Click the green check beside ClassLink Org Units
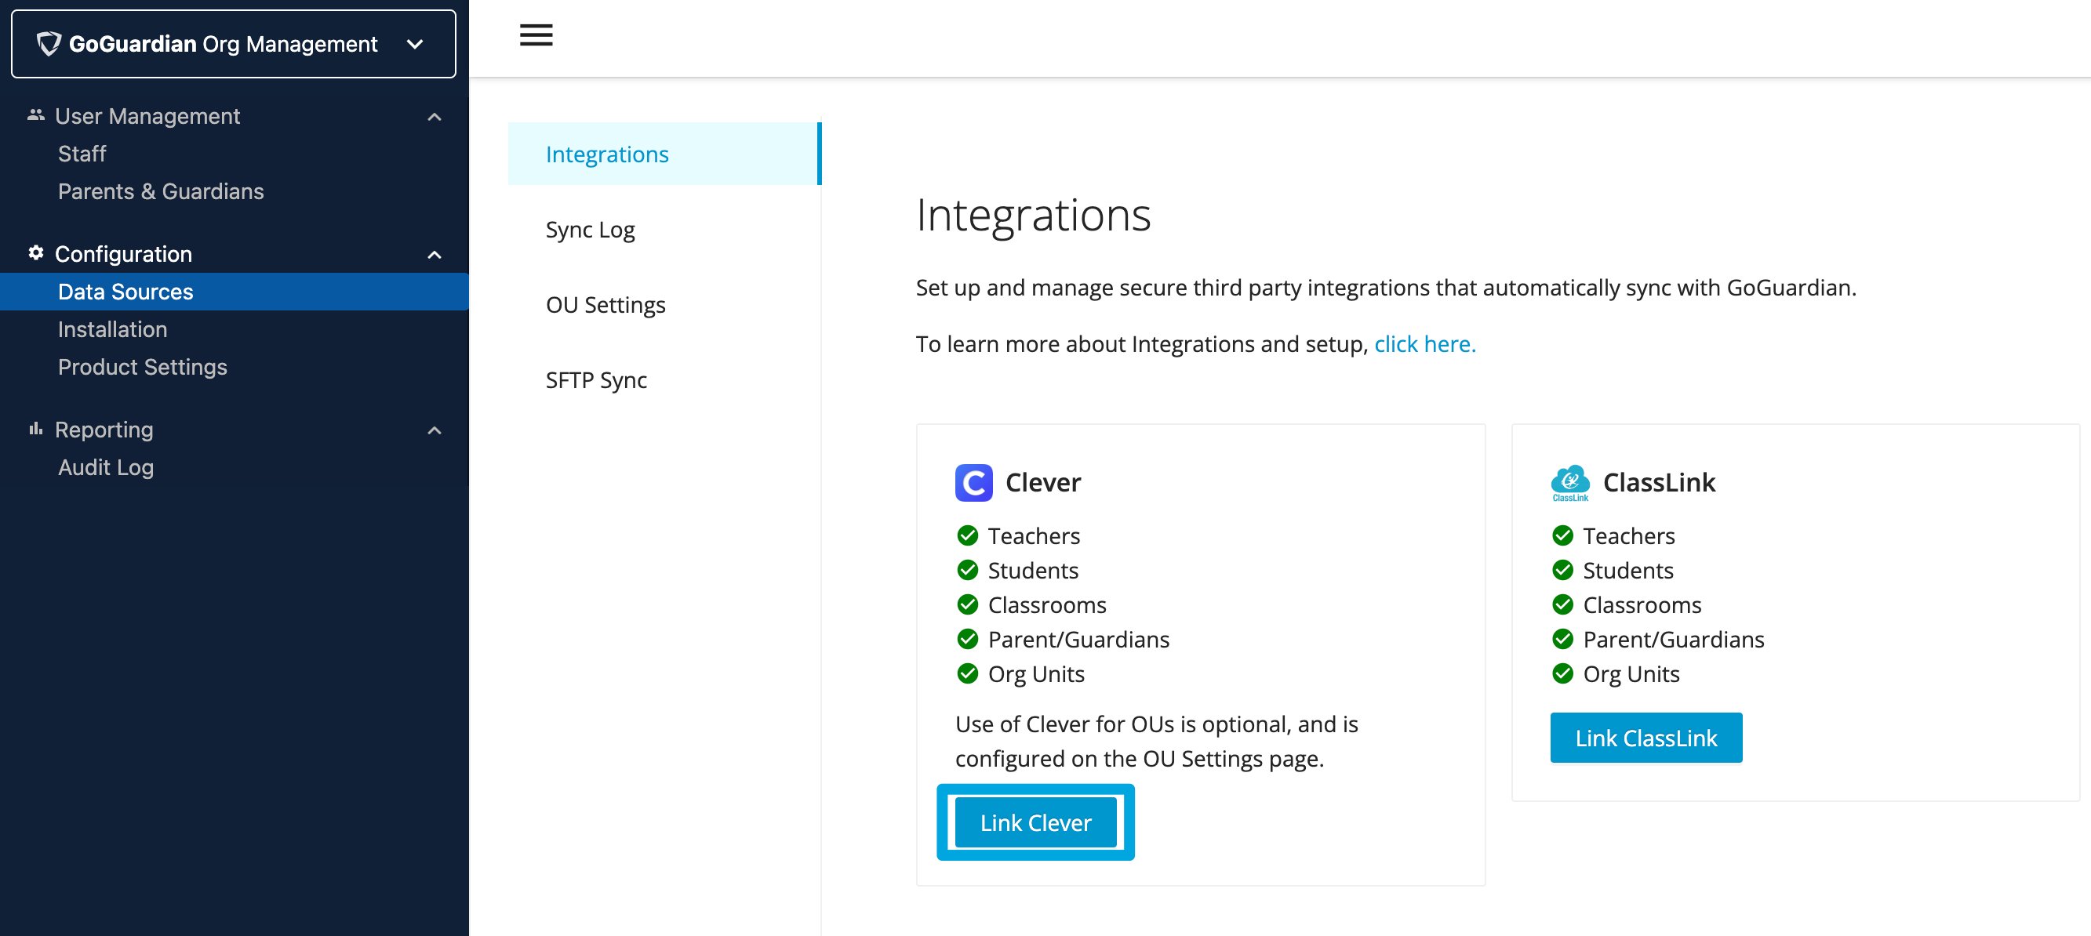 click(1562, 673)
